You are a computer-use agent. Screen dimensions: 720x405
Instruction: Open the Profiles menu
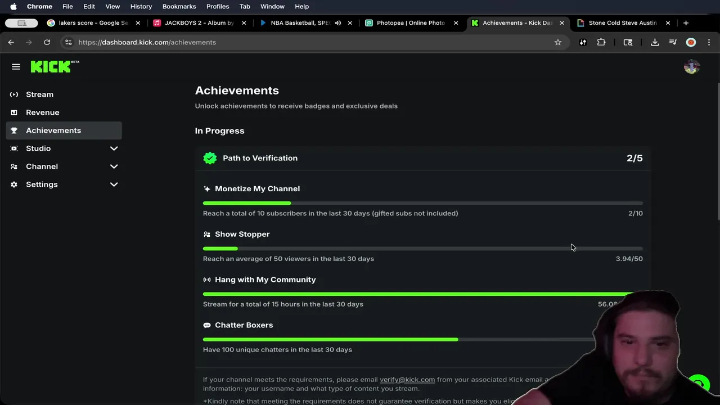(218, 6)
